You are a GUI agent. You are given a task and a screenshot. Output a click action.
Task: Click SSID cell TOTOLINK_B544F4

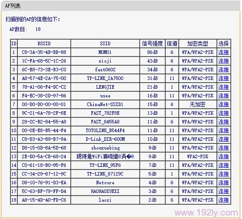click(105, 130)
